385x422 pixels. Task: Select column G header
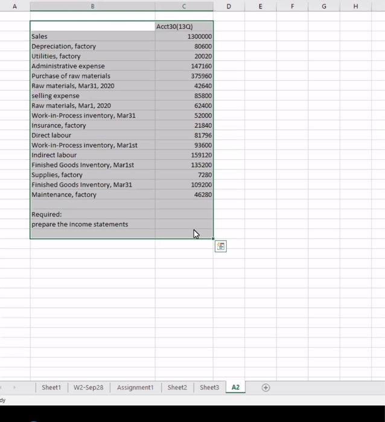324,6
